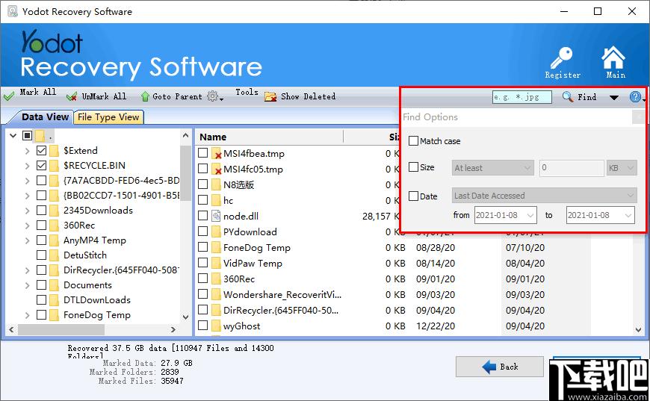Select Wondershare_RecoveritVi... folder row
650x401 pixels.
click(x=282, y=294)
